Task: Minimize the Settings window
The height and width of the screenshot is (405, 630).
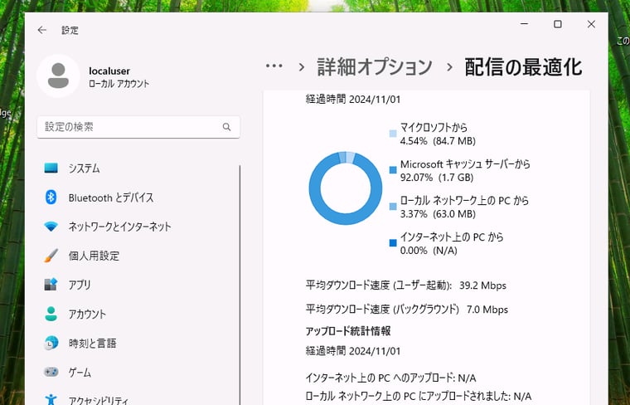Action: pos(524,24)
